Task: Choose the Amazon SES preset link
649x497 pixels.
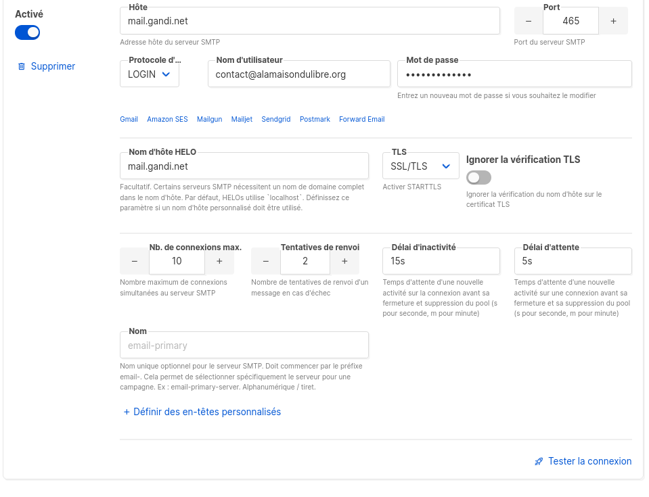Action: tap(167, 119)
